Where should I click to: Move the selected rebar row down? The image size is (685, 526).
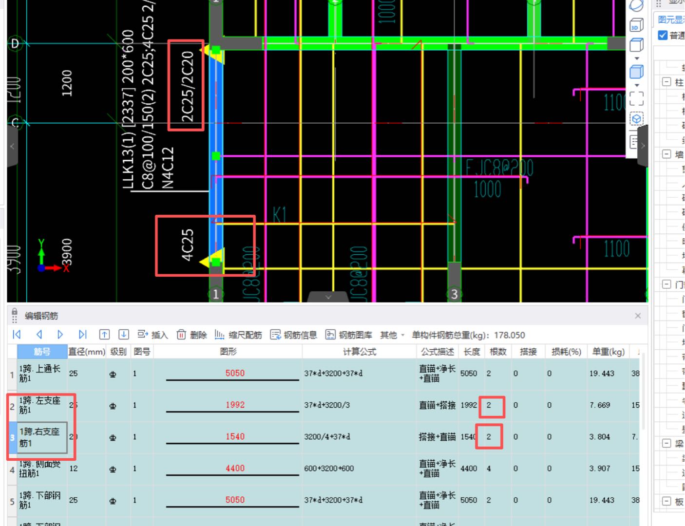pos(124,335)
